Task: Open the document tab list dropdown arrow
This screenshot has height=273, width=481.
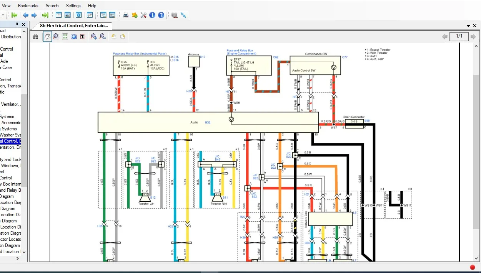Action: tap(468, 26)
